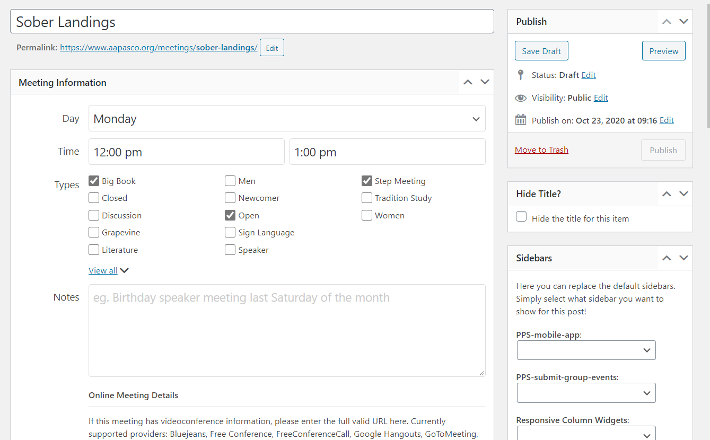Click into the Notes text area
Image resolution: width=710 pixels, height=440 pixels.
point(287,331)
